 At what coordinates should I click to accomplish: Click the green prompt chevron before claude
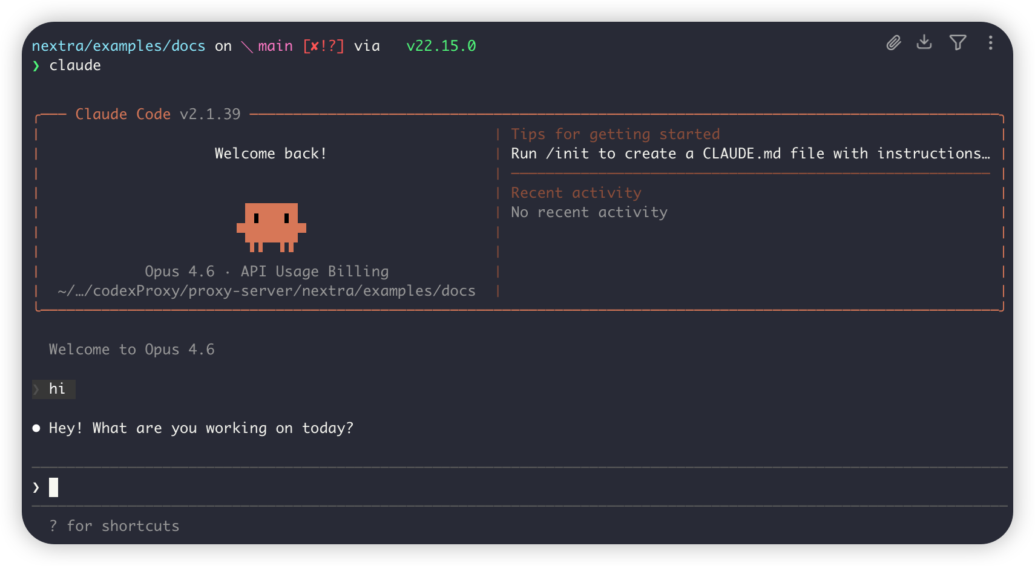pos(36,66)
